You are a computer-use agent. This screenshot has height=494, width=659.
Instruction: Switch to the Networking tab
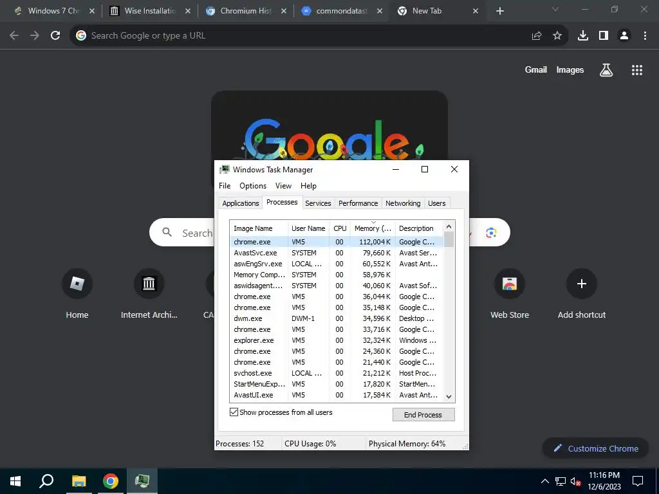pos(403,203)
